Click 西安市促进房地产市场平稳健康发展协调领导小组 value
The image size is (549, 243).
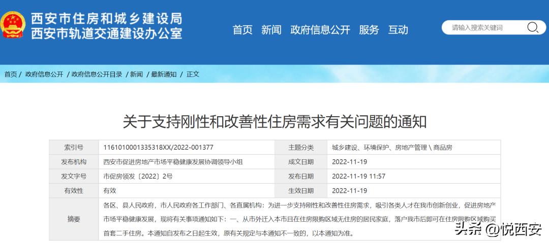(x=173, y=162)
